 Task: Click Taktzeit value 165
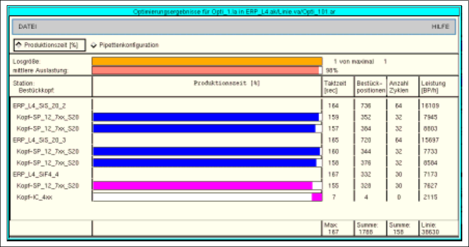333,140
